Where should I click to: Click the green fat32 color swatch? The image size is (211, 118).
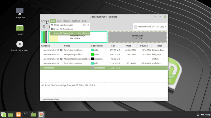[x=92, y=55]
